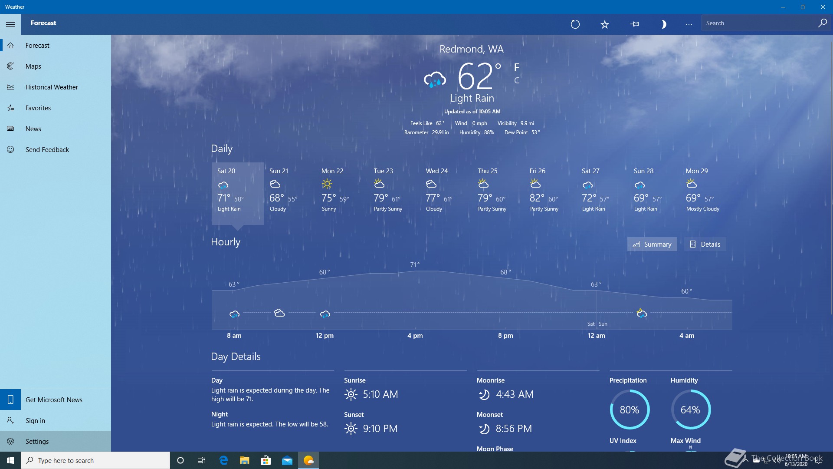Open File Explorer from taskbar

click(x=245, y=460)
